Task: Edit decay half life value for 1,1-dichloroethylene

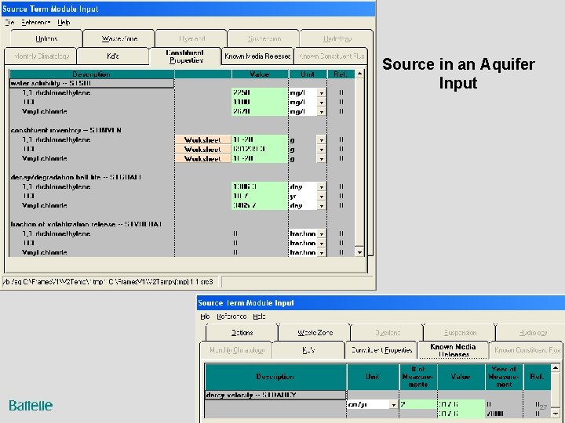Action: (260, 186)
